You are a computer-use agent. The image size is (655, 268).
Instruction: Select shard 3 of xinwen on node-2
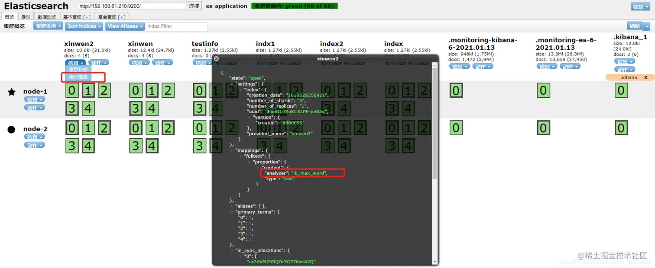tap(136, 146)
